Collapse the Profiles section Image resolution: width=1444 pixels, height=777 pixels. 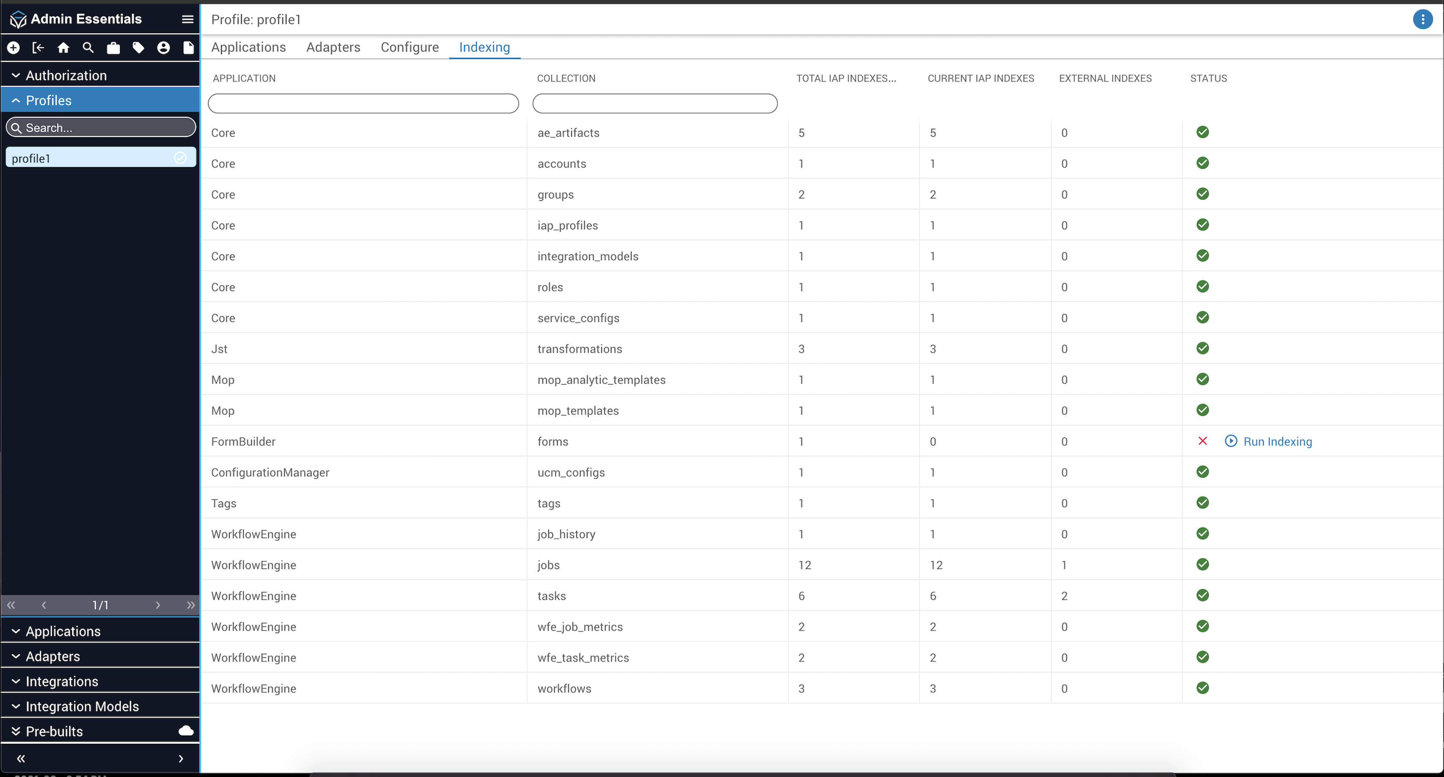(48, 100)
